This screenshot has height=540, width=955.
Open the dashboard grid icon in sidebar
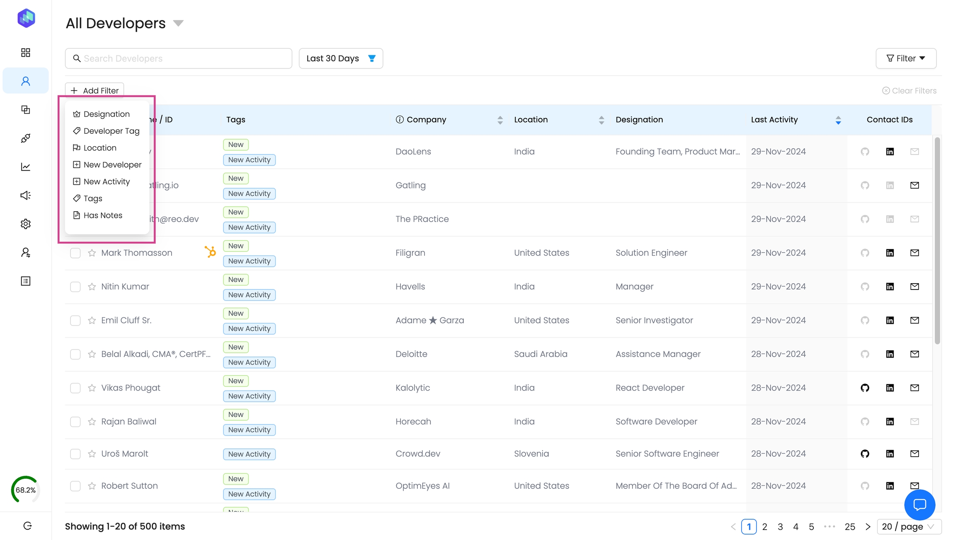[x=26, y=53]
